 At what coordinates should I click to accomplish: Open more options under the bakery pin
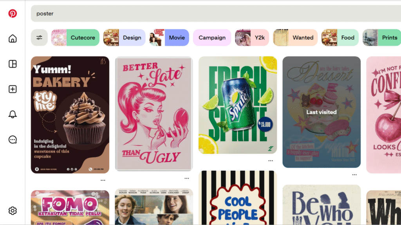tap(103, 180)
